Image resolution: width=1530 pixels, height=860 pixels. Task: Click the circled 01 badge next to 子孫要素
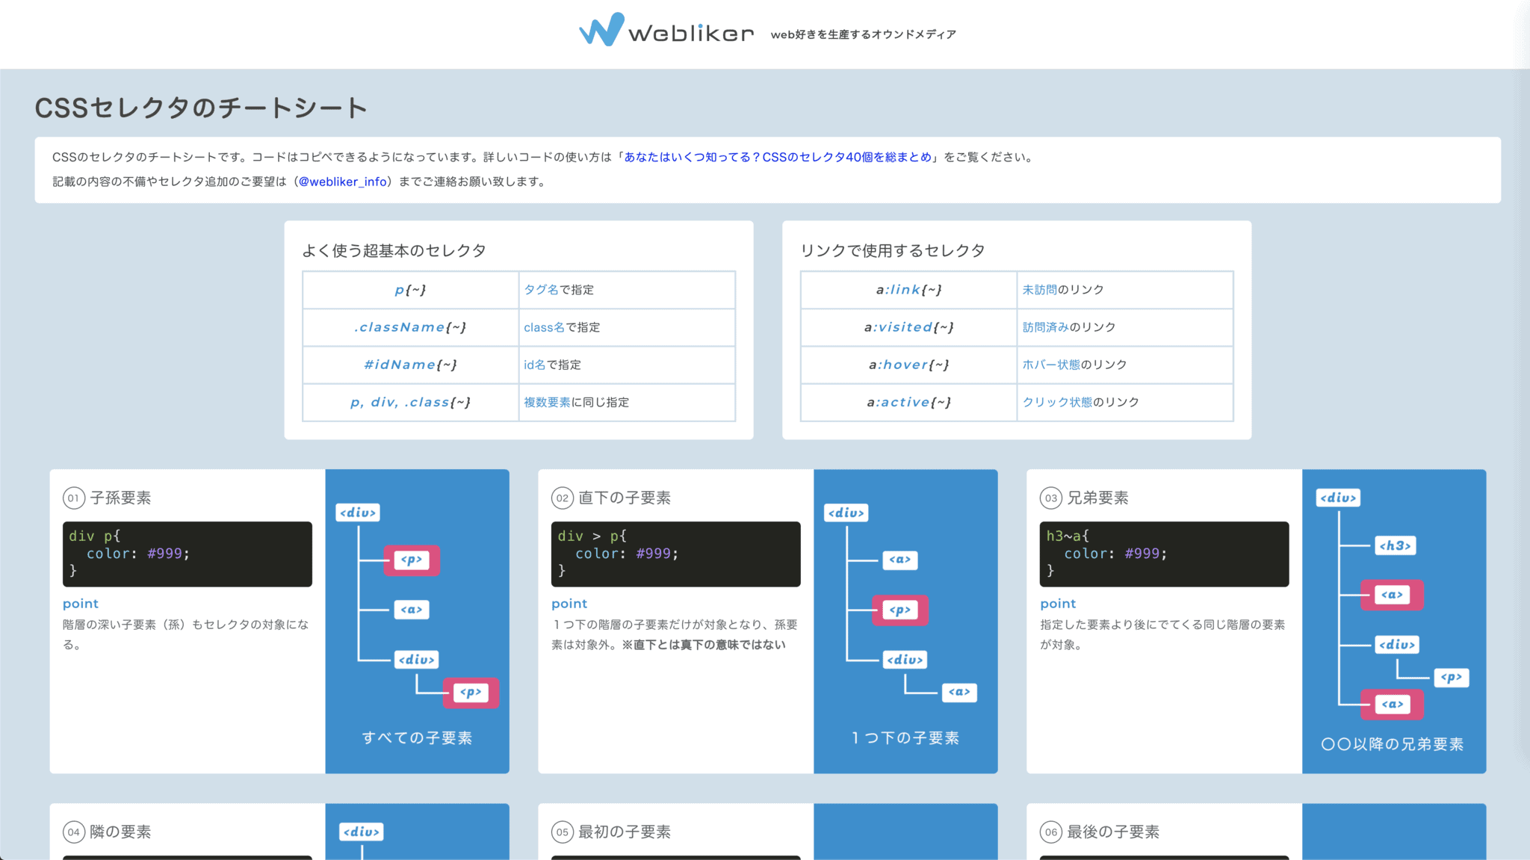[73, 498]
